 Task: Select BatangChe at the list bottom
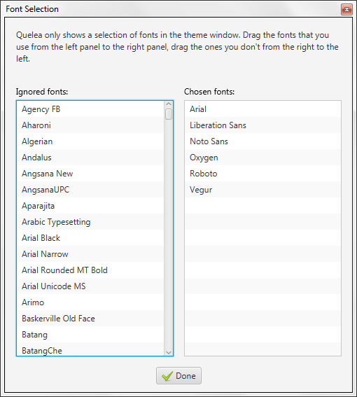90,349
